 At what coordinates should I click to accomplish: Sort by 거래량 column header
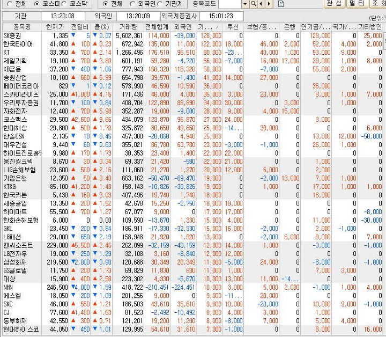click(128, 27)
